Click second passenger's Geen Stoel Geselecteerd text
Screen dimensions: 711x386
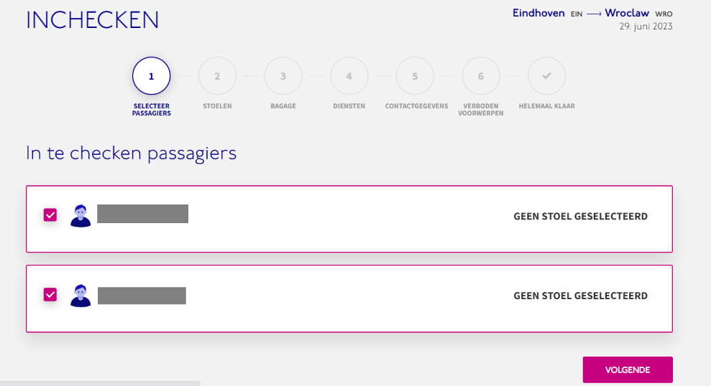click(x=580, y=296)
